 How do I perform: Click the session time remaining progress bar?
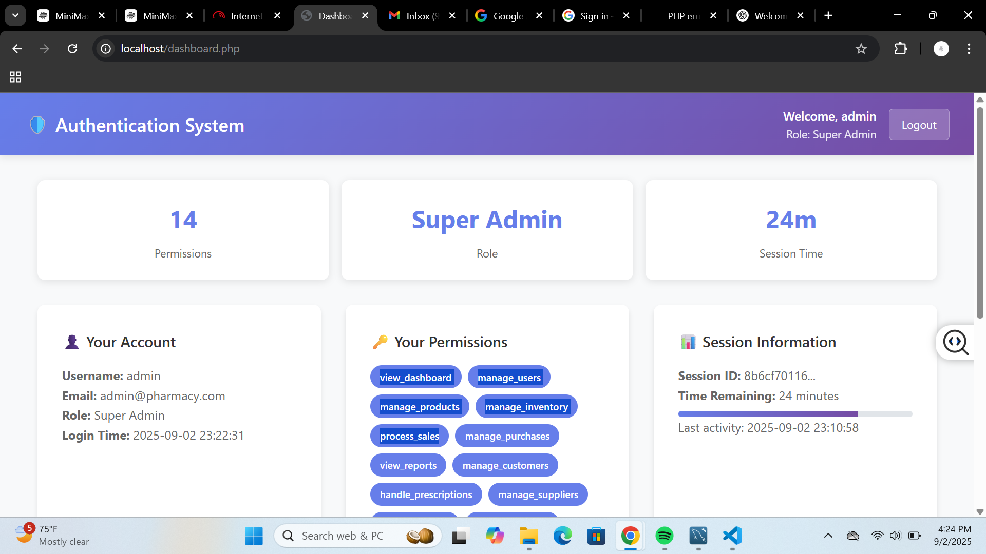tap(794, 414)
